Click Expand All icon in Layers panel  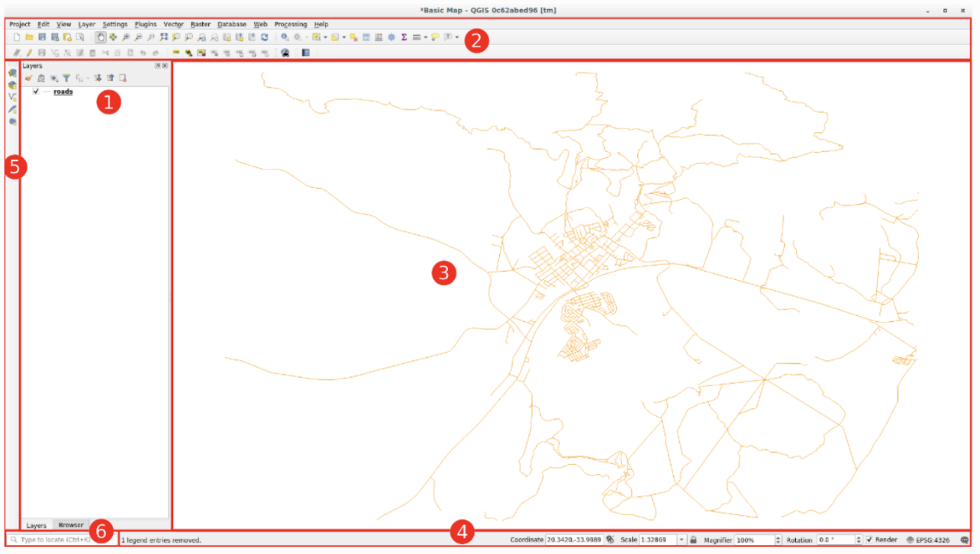click(98, 78)
